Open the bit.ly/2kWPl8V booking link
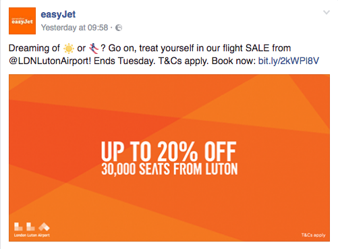 [289, 61]
